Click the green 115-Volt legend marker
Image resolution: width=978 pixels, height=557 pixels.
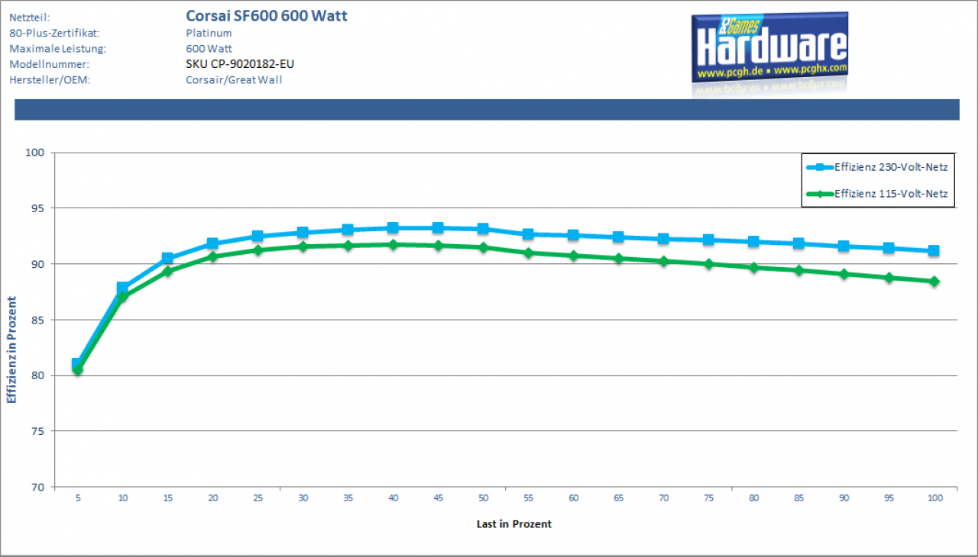819,194
